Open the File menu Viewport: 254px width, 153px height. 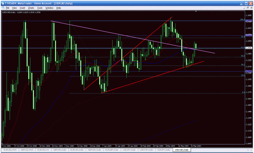[x=7, y=8]
